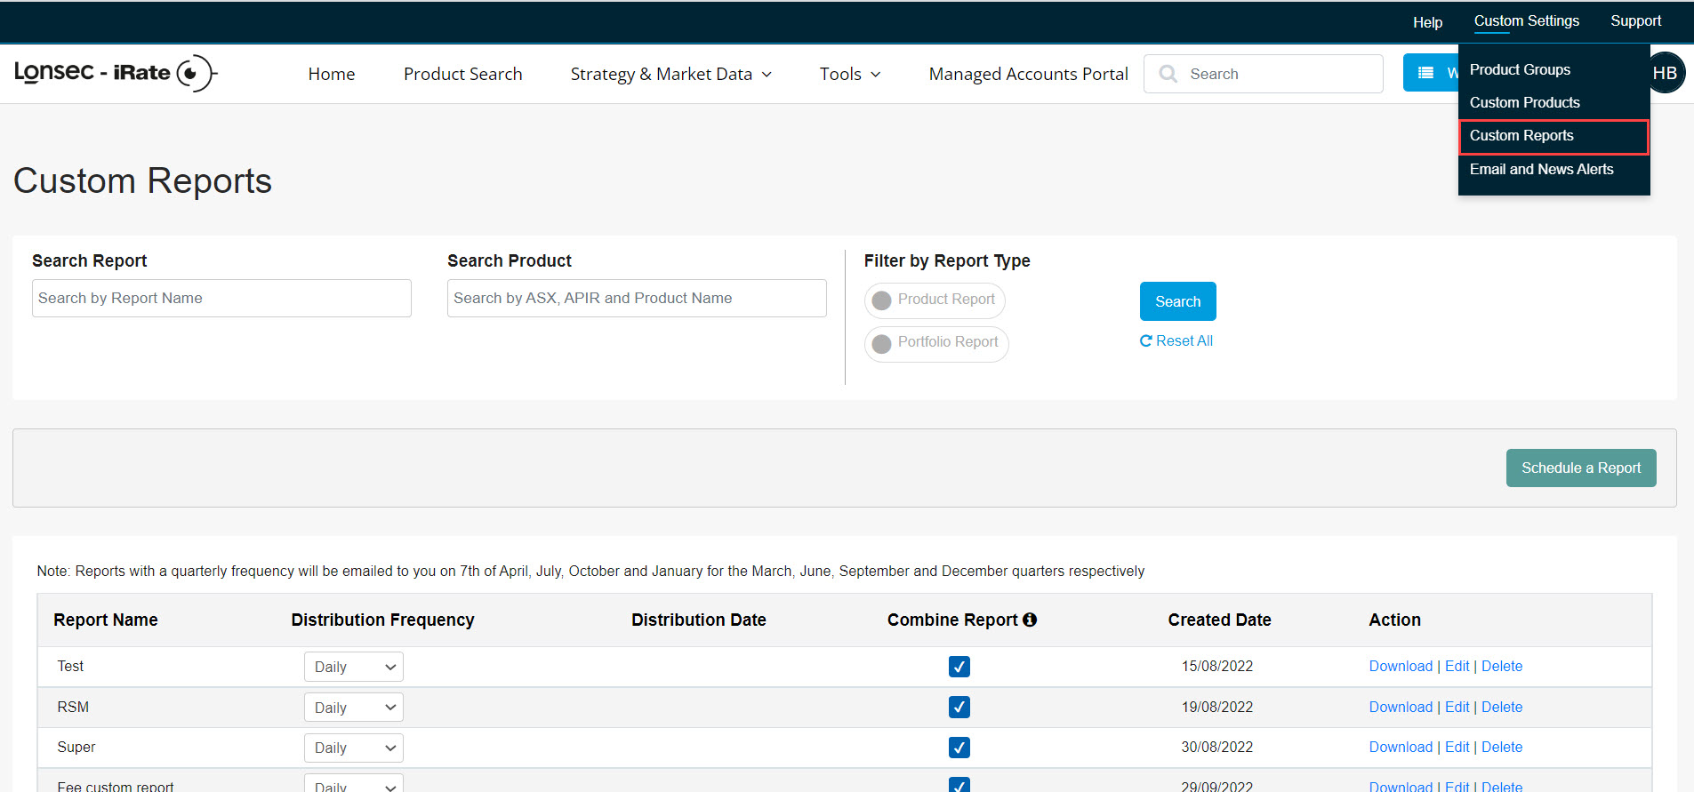Open frequency dropdown for Test report
Image resolution: width=1694 pixels, height=792 pixels.
(x=354, y=667)
